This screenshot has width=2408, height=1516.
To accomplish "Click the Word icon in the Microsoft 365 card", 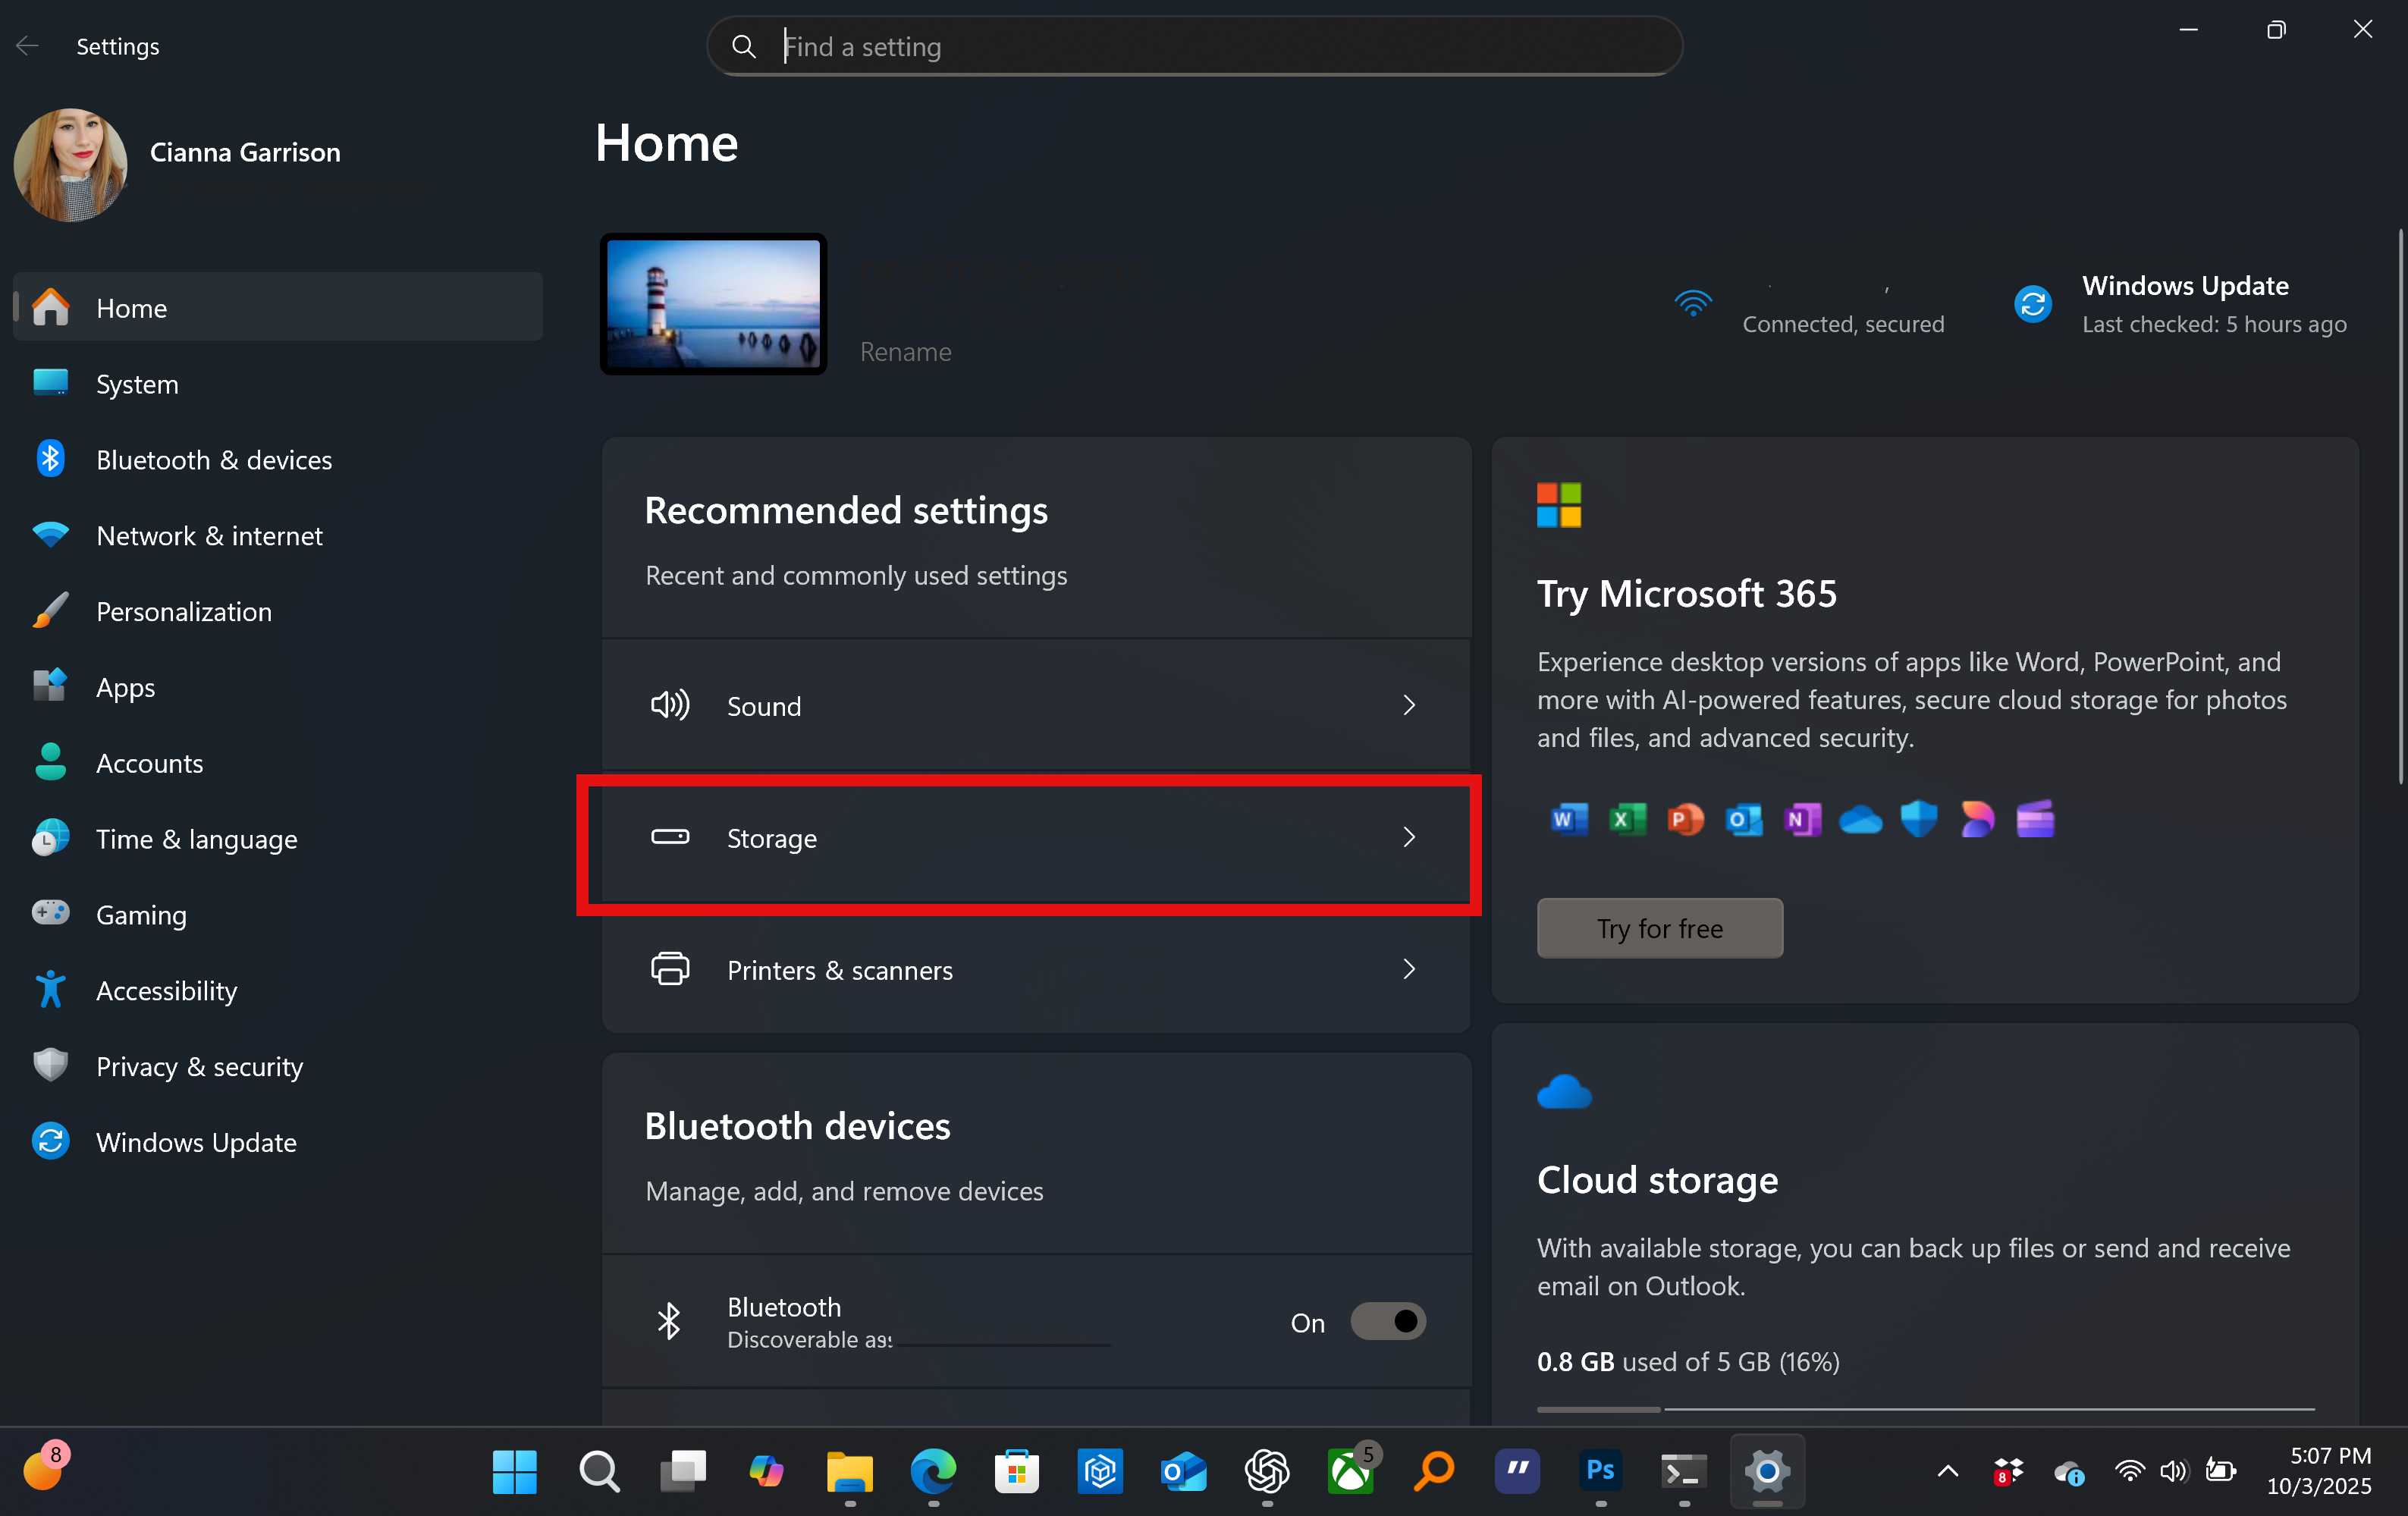I will coord(1568,819).
